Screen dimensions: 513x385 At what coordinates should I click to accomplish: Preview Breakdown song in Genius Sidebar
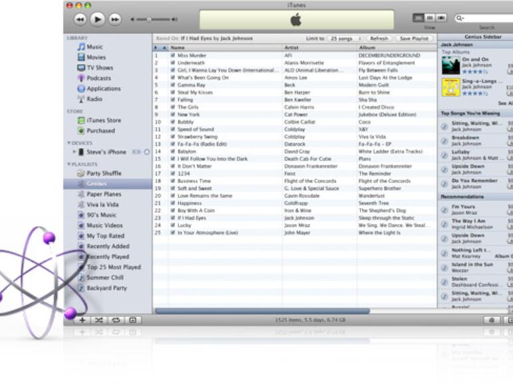(x=444, y=141)
